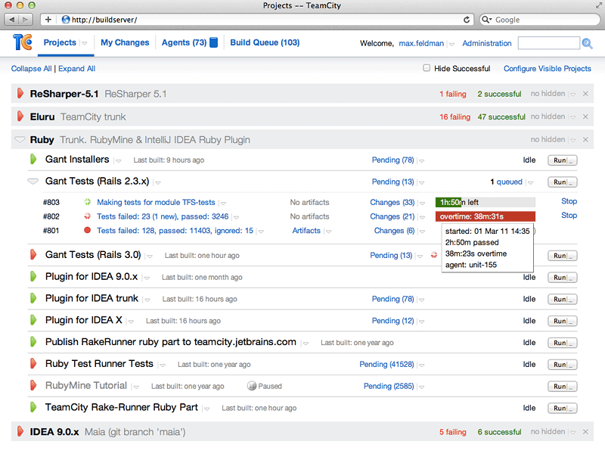The height and width of the screenshot is (454, 605).
Task: Open the dropdown next to Gant Installers name
Action: [x=118, y=160]
